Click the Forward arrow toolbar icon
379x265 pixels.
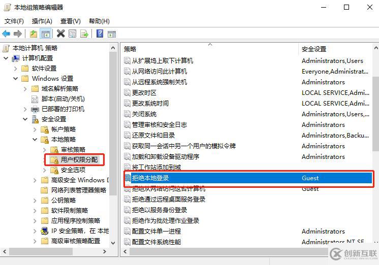tap(18, 34)
